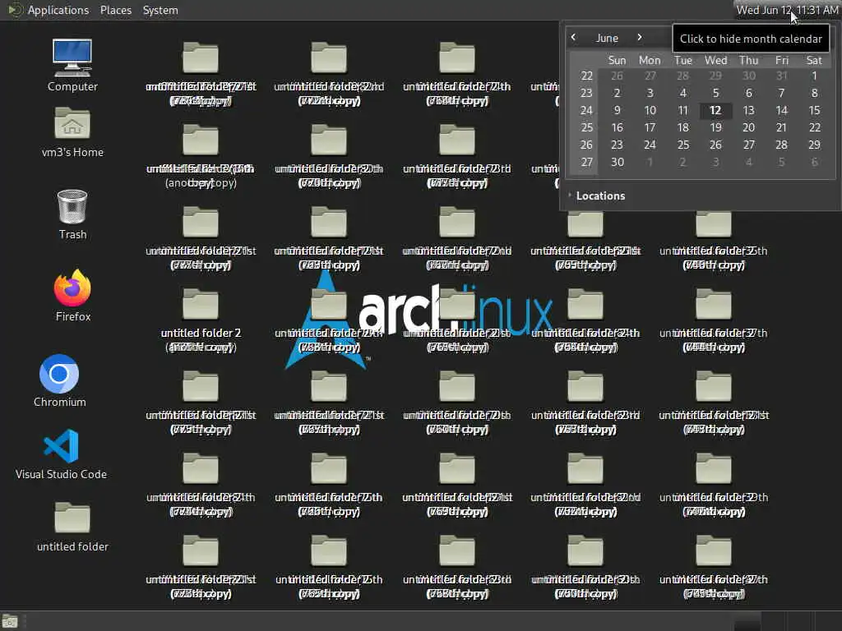This screenshot has width=842, height=631.
Task: Select June 10 in the calendar
Action: tap(650, 110)
